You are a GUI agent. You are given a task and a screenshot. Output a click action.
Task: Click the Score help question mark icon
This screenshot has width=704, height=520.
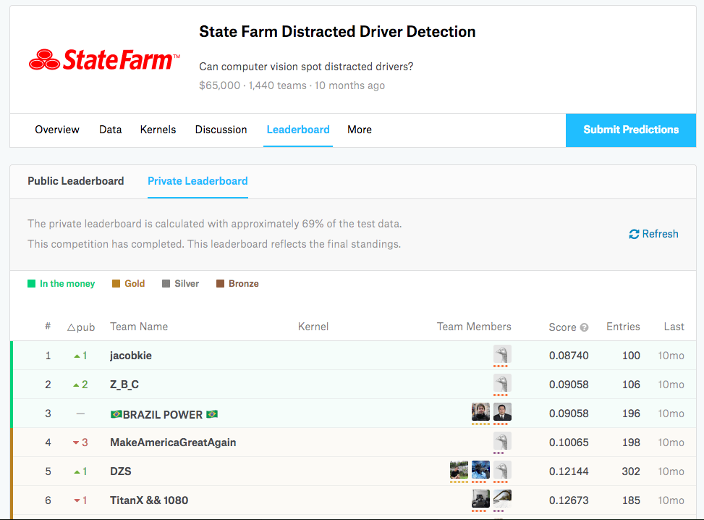[x=584, y=327]
